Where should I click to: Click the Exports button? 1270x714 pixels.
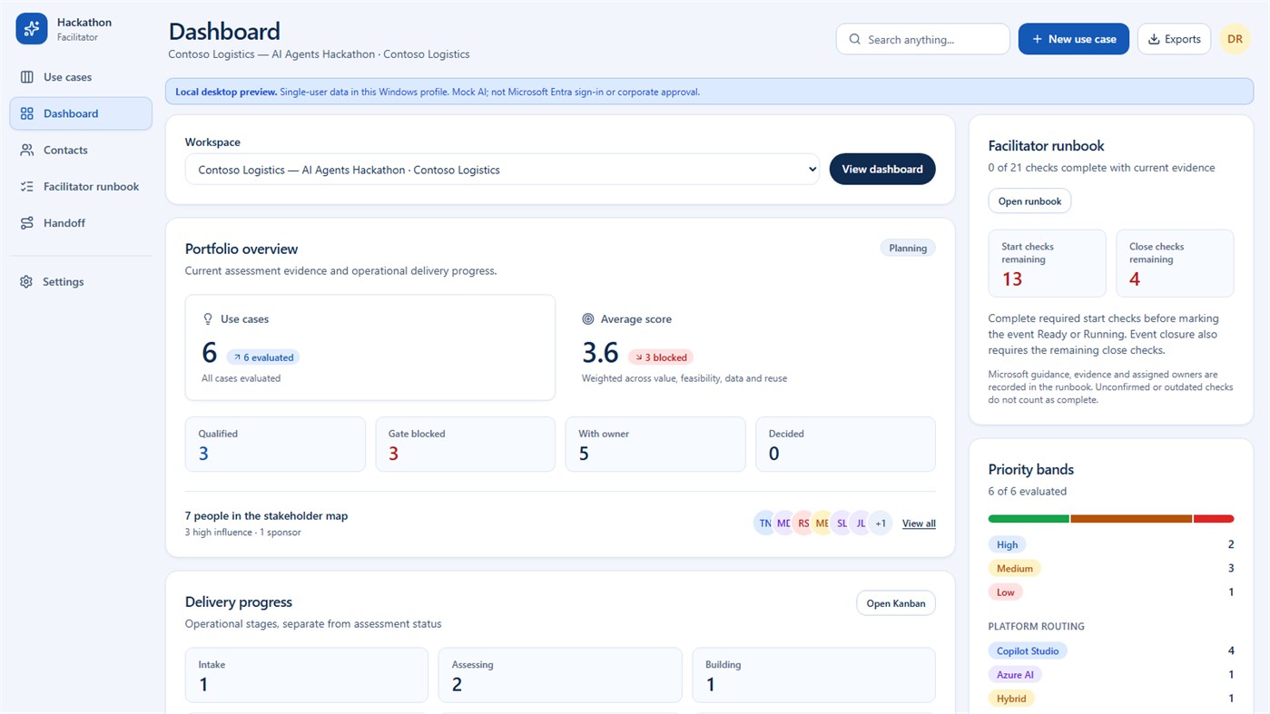1174,39
